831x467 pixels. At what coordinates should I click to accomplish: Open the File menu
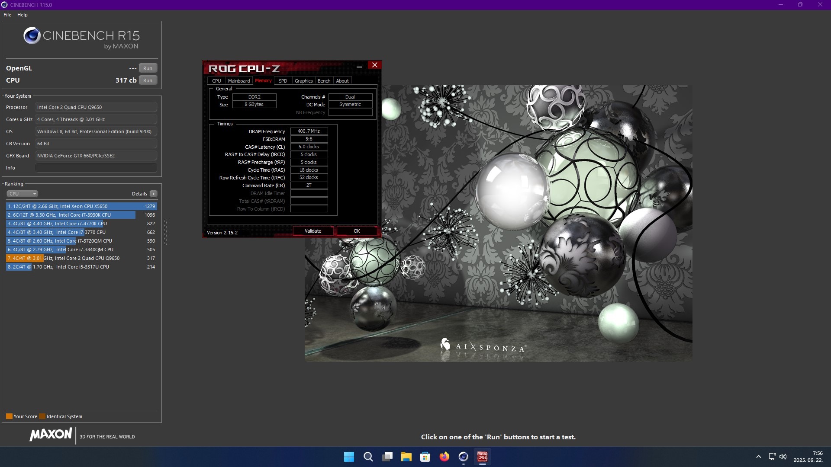7,15
